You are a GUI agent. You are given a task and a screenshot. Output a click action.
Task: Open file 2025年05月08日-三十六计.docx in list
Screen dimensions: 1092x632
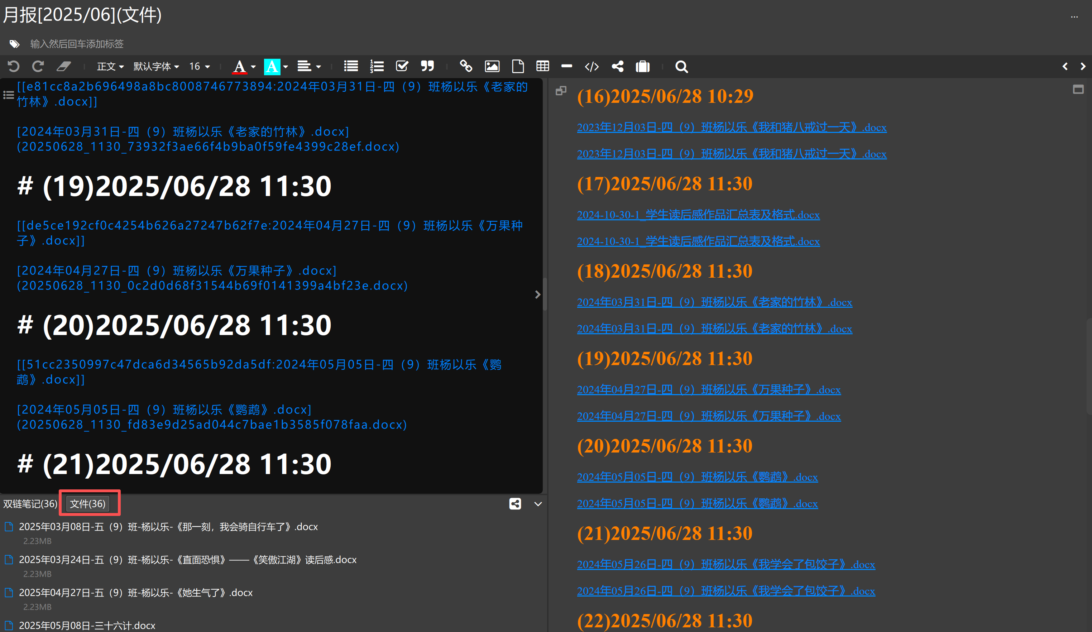click(x=87, y=626)
